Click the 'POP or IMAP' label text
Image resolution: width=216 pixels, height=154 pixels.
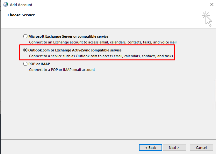[x=39, y=64]
